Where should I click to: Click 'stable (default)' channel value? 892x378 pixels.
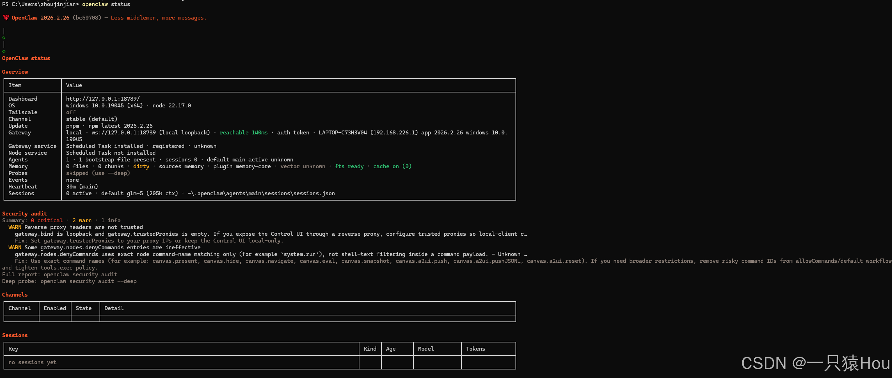coord(91,119)
